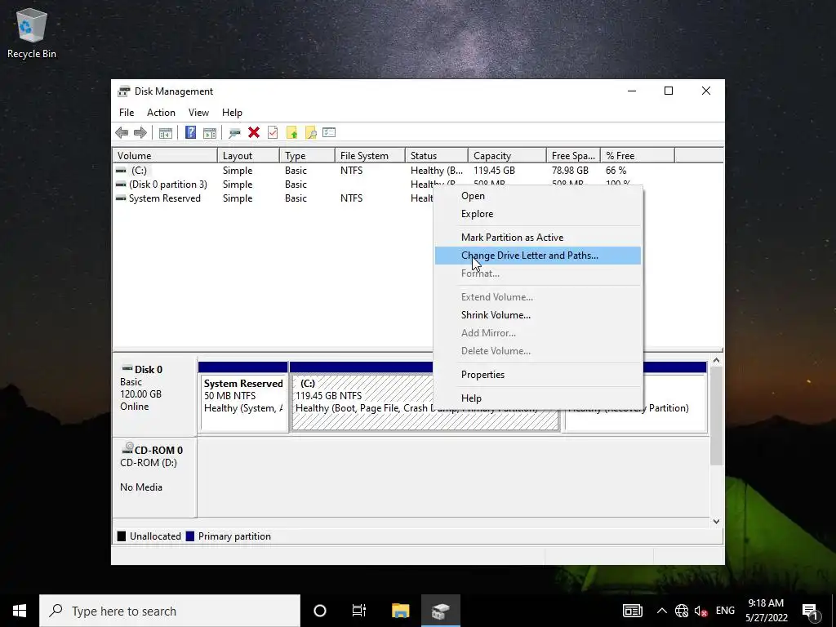Select Change Drive Letter and Paths
The image size is (836, 627).
click(x=538, y=256)
